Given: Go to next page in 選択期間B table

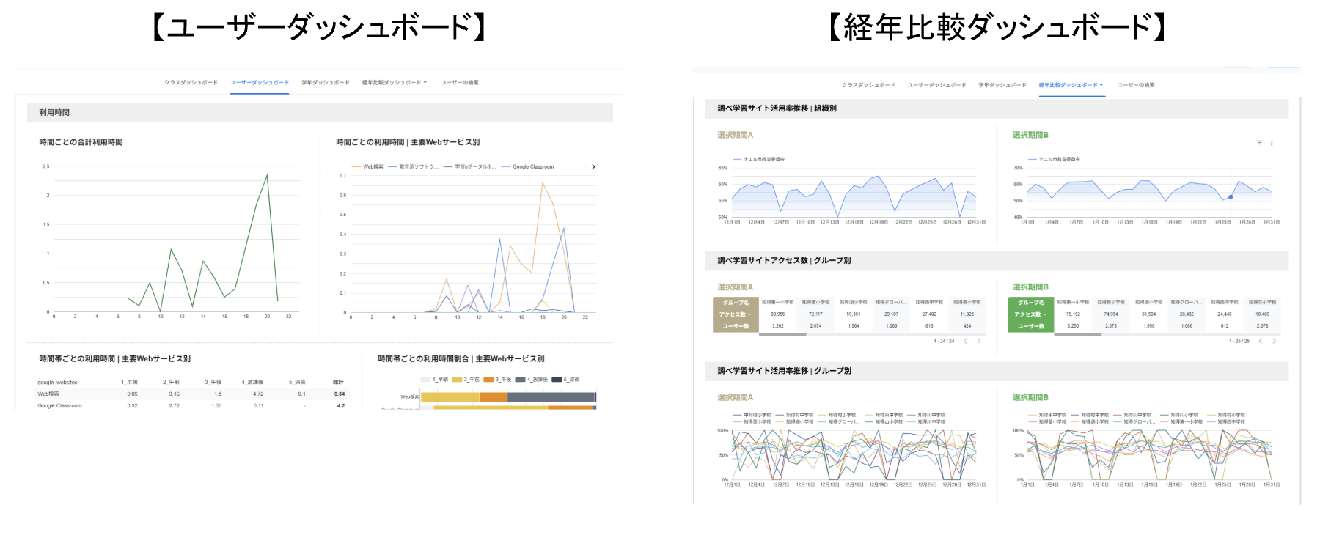Looking at the screenshot, I should 1275,341.
